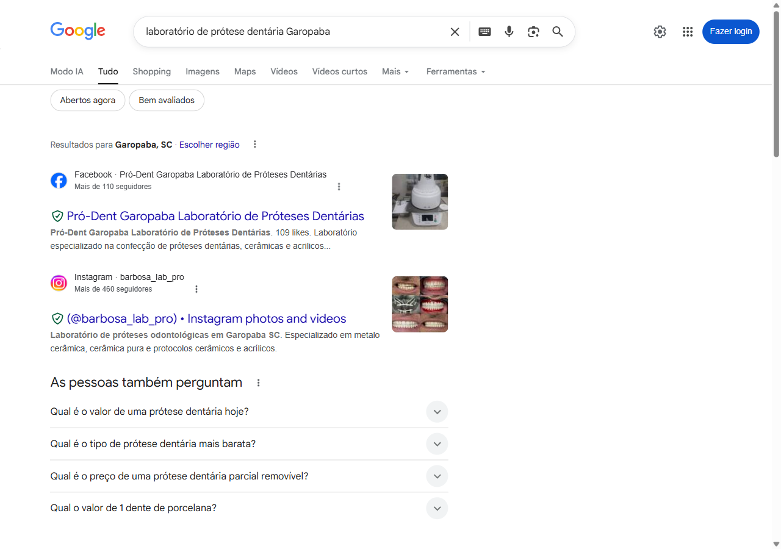Click the magnifying glass search icon
Viewport: 781px width, 549px height.
click(x=558, y=32)
